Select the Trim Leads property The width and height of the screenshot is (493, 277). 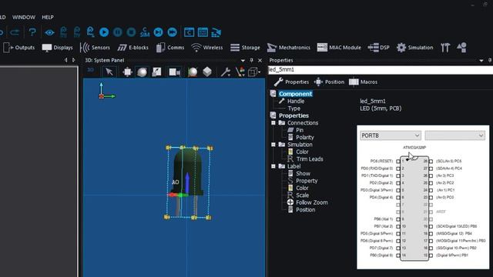[310, 159]
